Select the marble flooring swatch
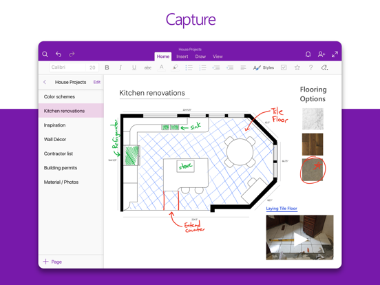Image resolution: width=380 pixels, height=285 pixels. (x=313, y=118)
